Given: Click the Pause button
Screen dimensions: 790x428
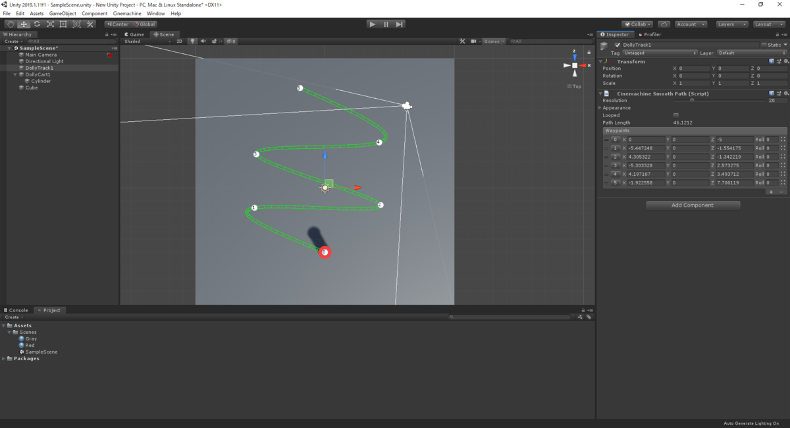Looking at the screenshot, I should click(x=386, y=24).
